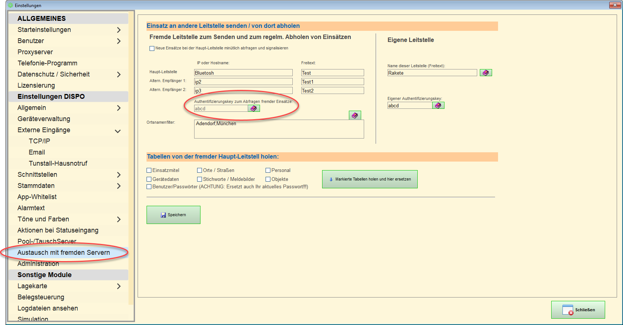Click book icon beside foreign authentication key field
The height and width of the screenshot is (325, 623).
254,108
